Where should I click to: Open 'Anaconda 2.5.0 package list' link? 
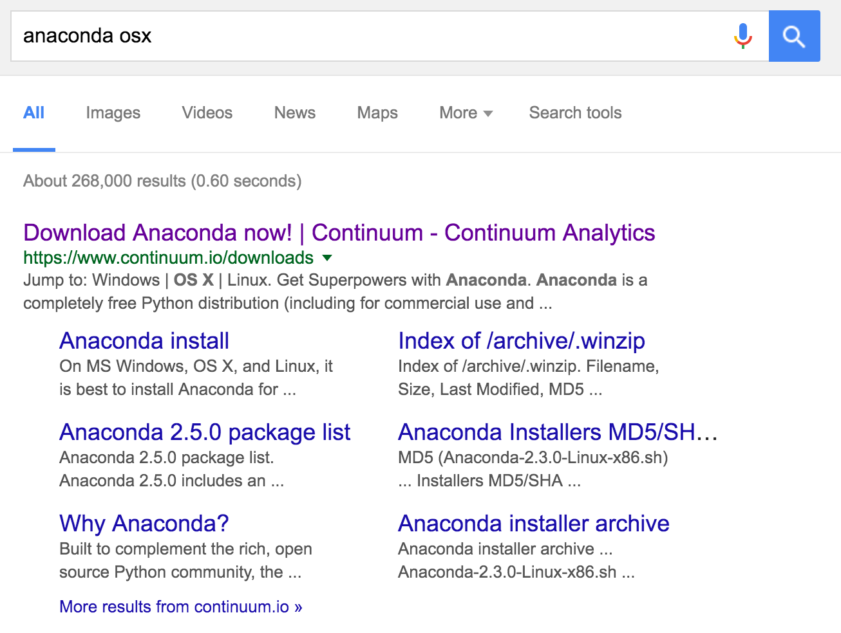point(205,432)
